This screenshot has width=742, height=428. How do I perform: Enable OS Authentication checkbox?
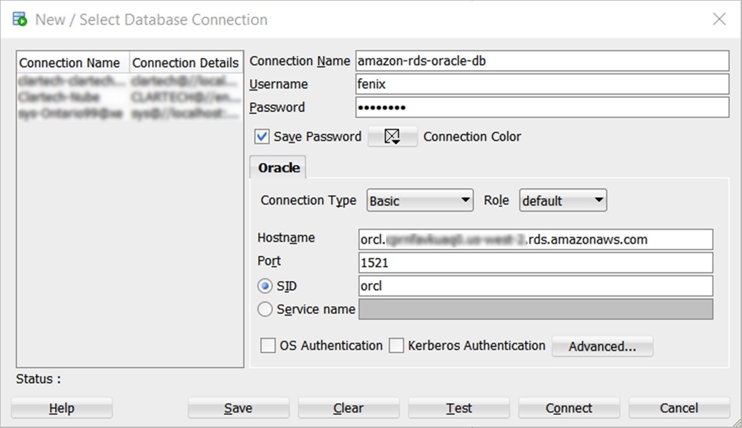pos(268,345)
